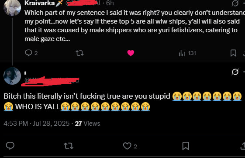Bookmark the main tweet
The width and height of the screenshot is (245, 158).
(186, 146)
